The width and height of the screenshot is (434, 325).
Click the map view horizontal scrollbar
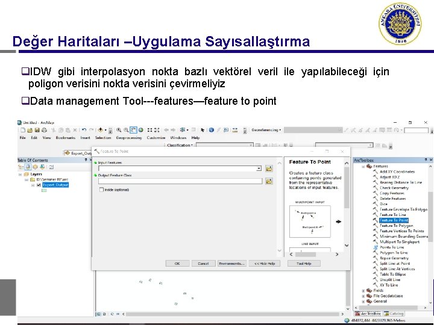pos(233,314)
